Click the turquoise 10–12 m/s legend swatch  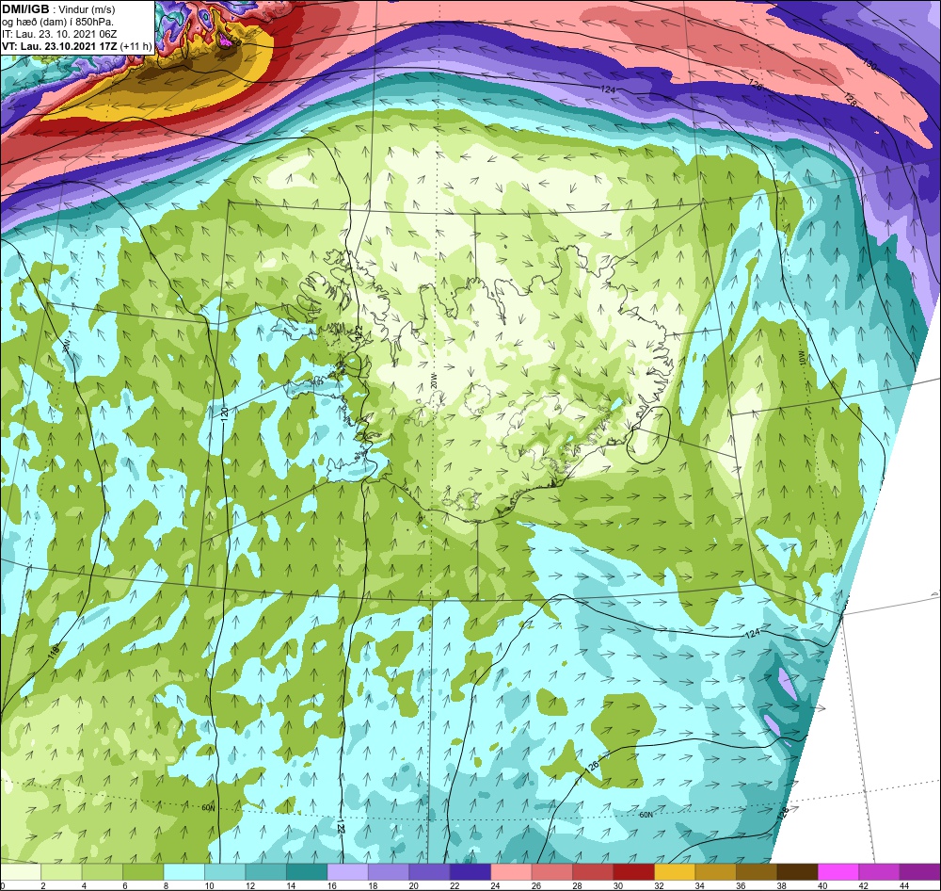[225, 872]
